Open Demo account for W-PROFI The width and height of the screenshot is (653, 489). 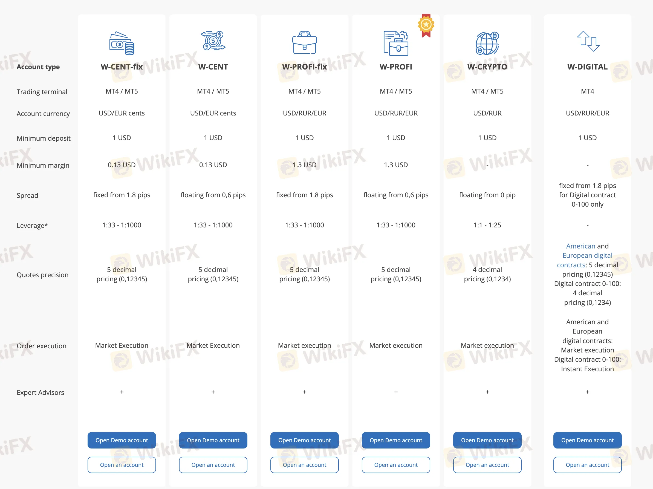coord(396,440)
